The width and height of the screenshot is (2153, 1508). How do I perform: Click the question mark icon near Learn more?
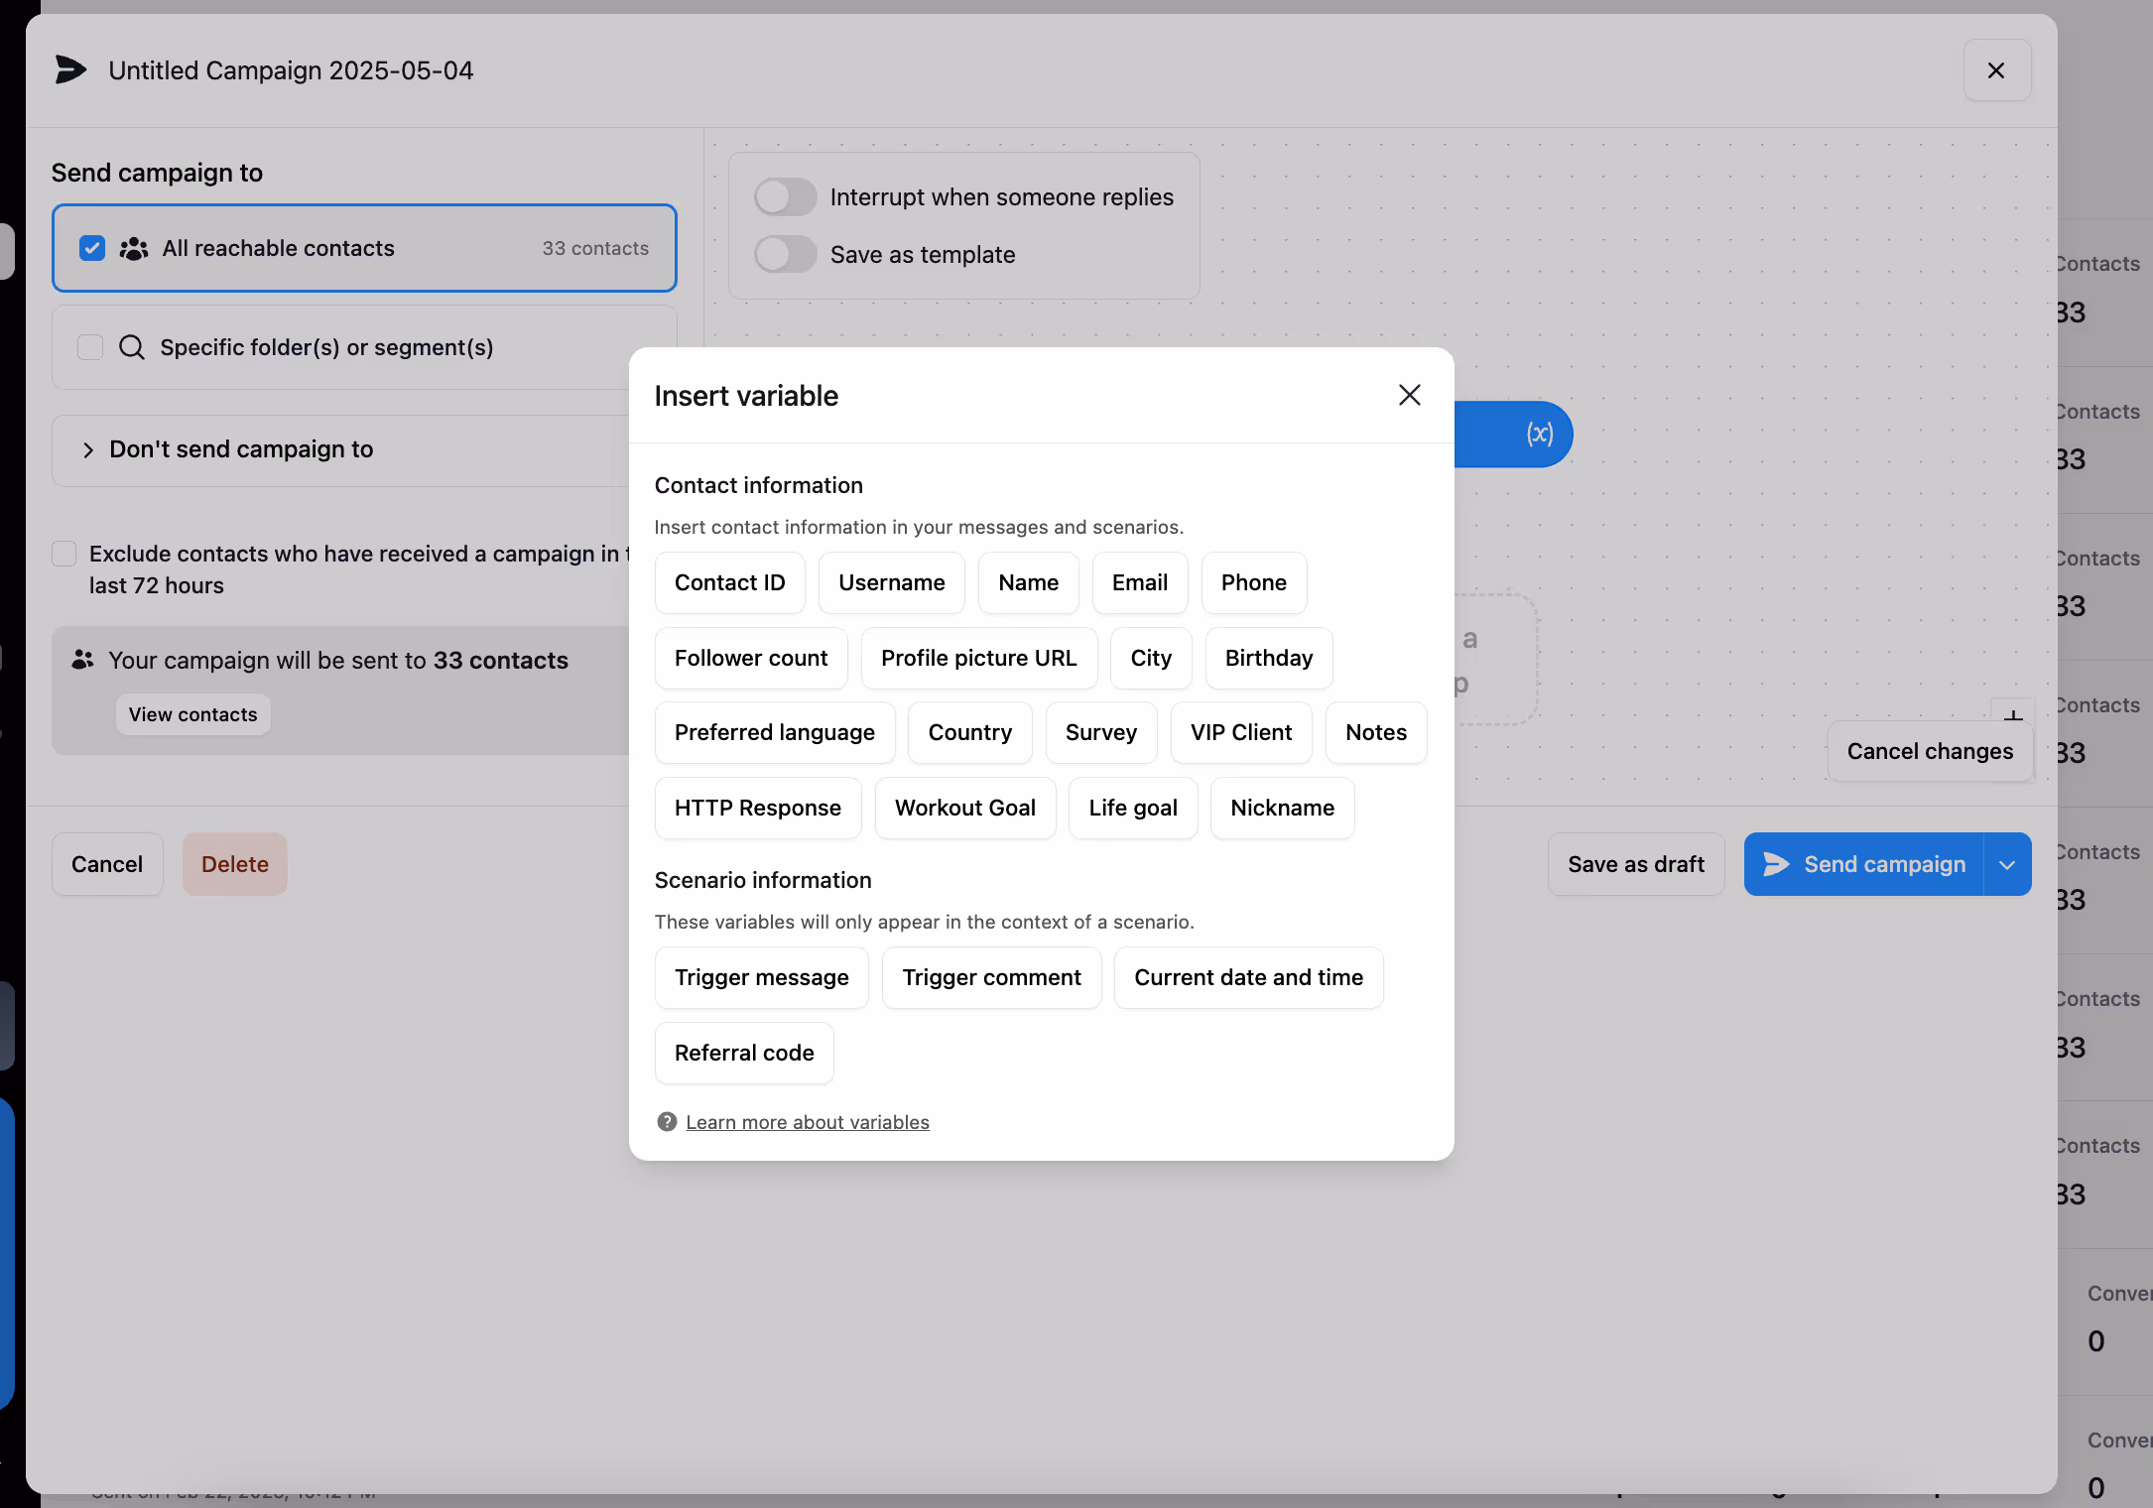click(667, 1121)
